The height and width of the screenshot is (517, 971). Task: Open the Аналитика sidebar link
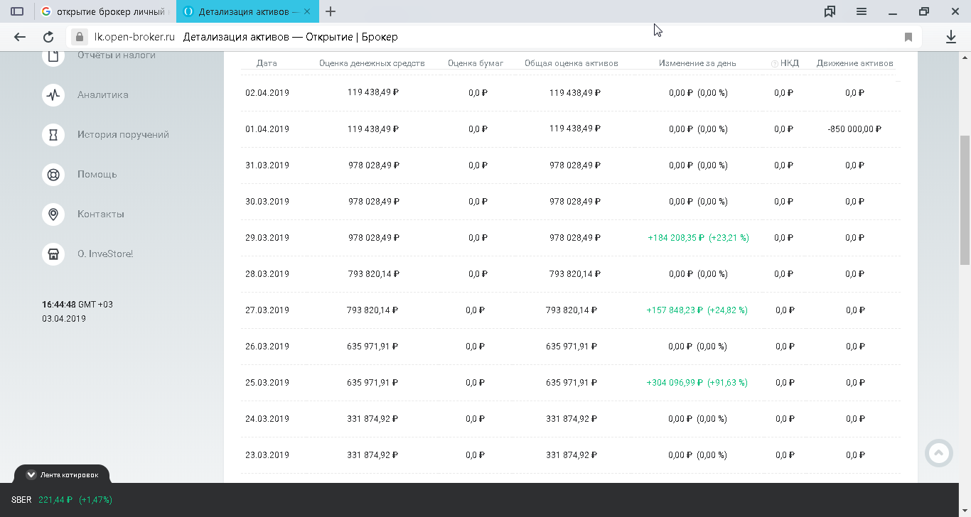click(x=103, y=94)
